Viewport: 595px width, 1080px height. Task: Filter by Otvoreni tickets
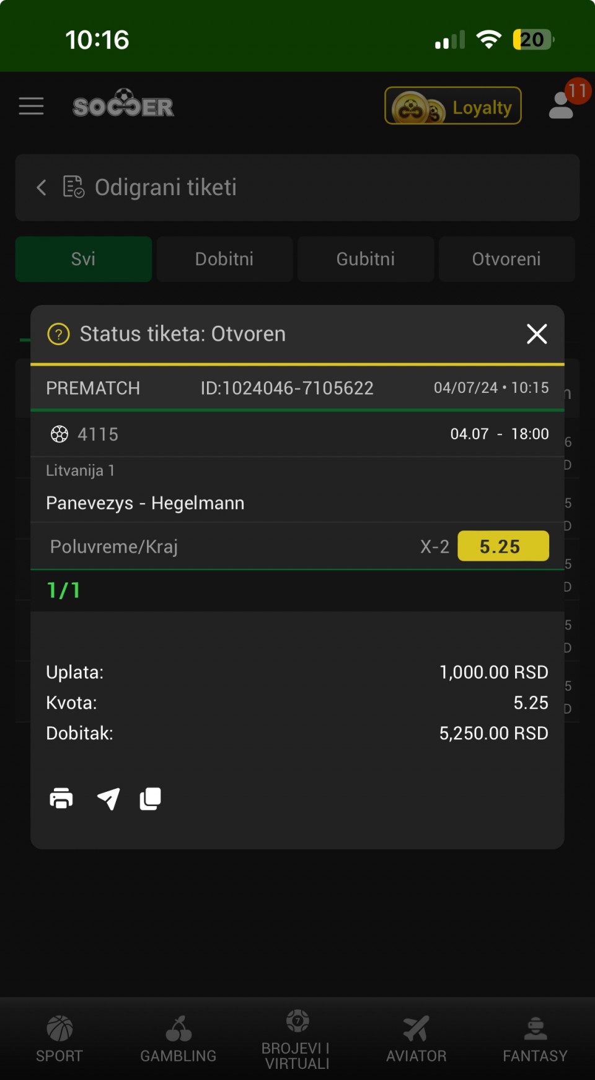click(506, 259)
